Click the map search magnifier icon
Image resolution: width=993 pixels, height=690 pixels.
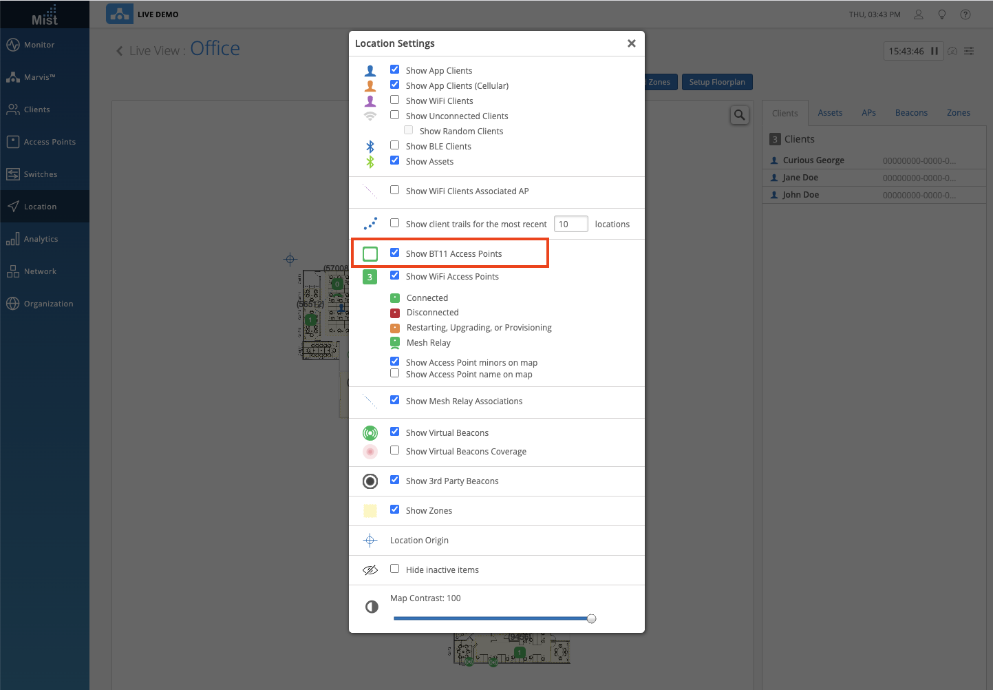pyautogui.click(x=739, y=115)
